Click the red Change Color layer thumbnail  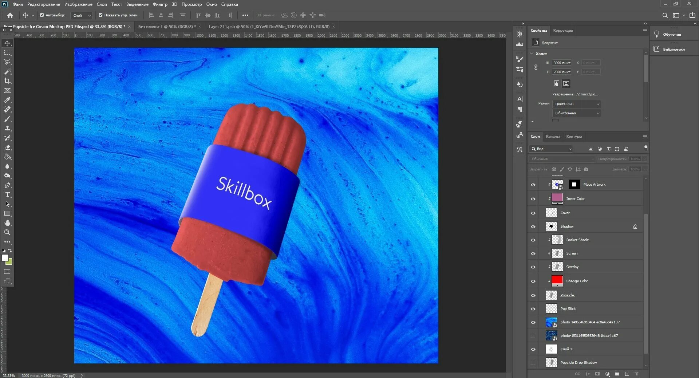pyautogui.click(x=557, y=281)
